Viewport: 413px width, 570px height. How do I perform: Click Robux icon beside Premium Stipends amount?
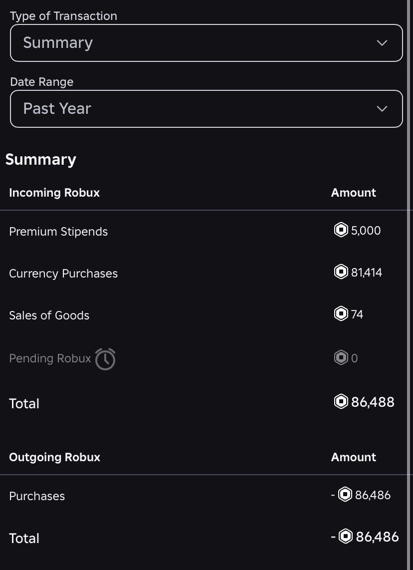(341, 230)
